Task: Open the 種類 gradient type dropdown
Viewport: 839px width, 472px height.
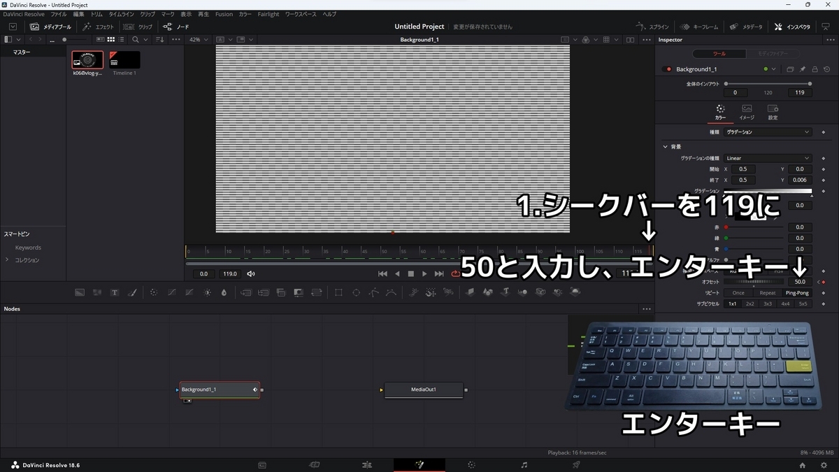Action: pyautogui.click(x=768, y=131)
